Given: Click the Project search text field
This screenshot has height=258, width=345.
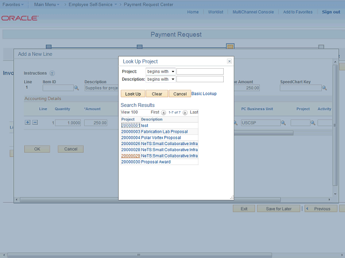Looking at the screenshot, I should tap(199, 71).
